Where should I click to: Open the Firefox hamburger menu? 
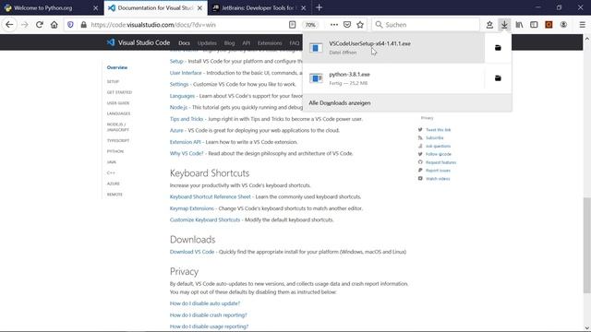click(583, 25)
